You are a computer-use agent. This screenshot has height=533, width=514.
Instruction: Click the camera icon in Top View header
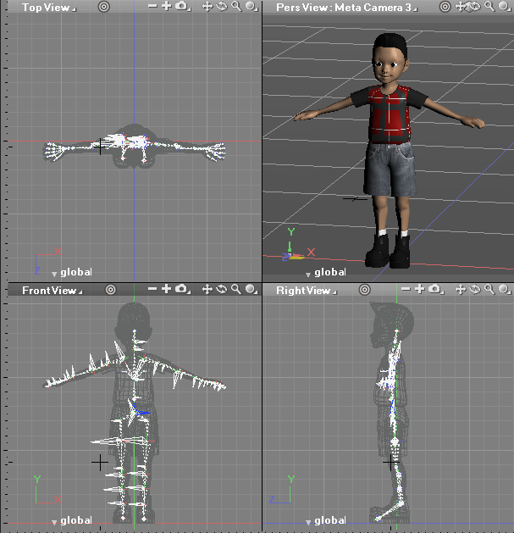181,7
